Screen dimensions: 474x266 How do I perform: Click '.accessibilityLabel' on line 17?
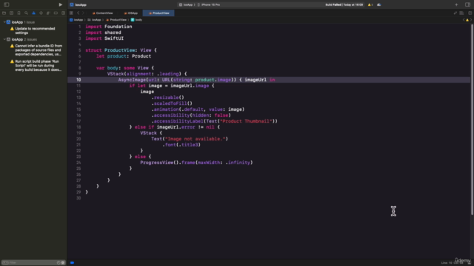tap(178, 121)
